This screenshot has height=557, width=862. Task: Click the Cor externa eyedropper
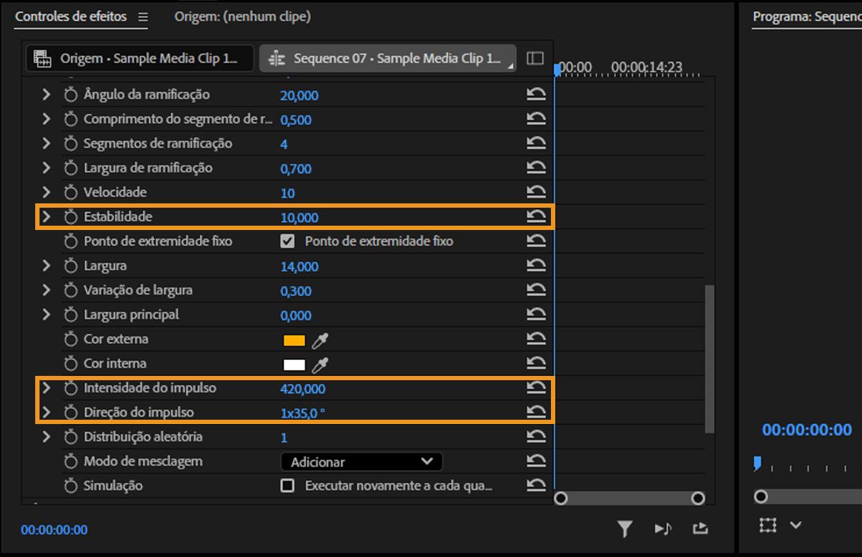click(322, 339)
